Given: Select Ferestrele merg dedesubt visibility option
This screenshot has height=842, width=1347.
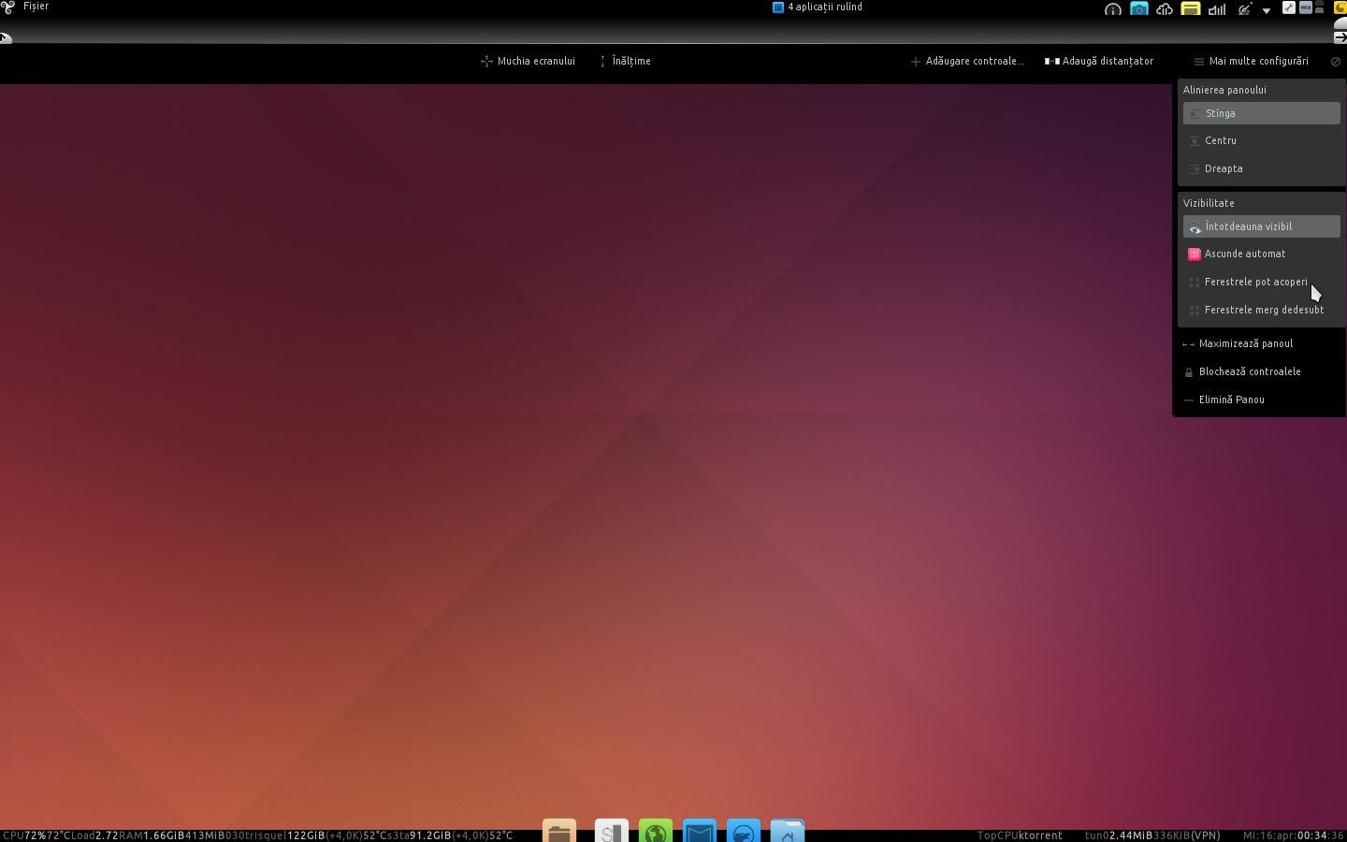Looking at the screenshot, I should (x=1261, y=310).
